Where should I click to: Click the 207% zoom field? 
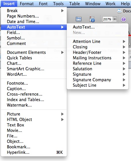pyautogui.click(x=107, y=19)
